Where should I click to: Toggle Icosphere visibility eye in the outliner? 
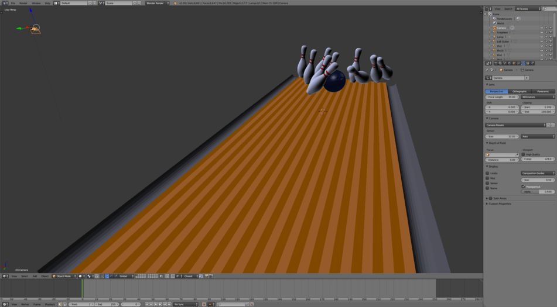[542, 32]
